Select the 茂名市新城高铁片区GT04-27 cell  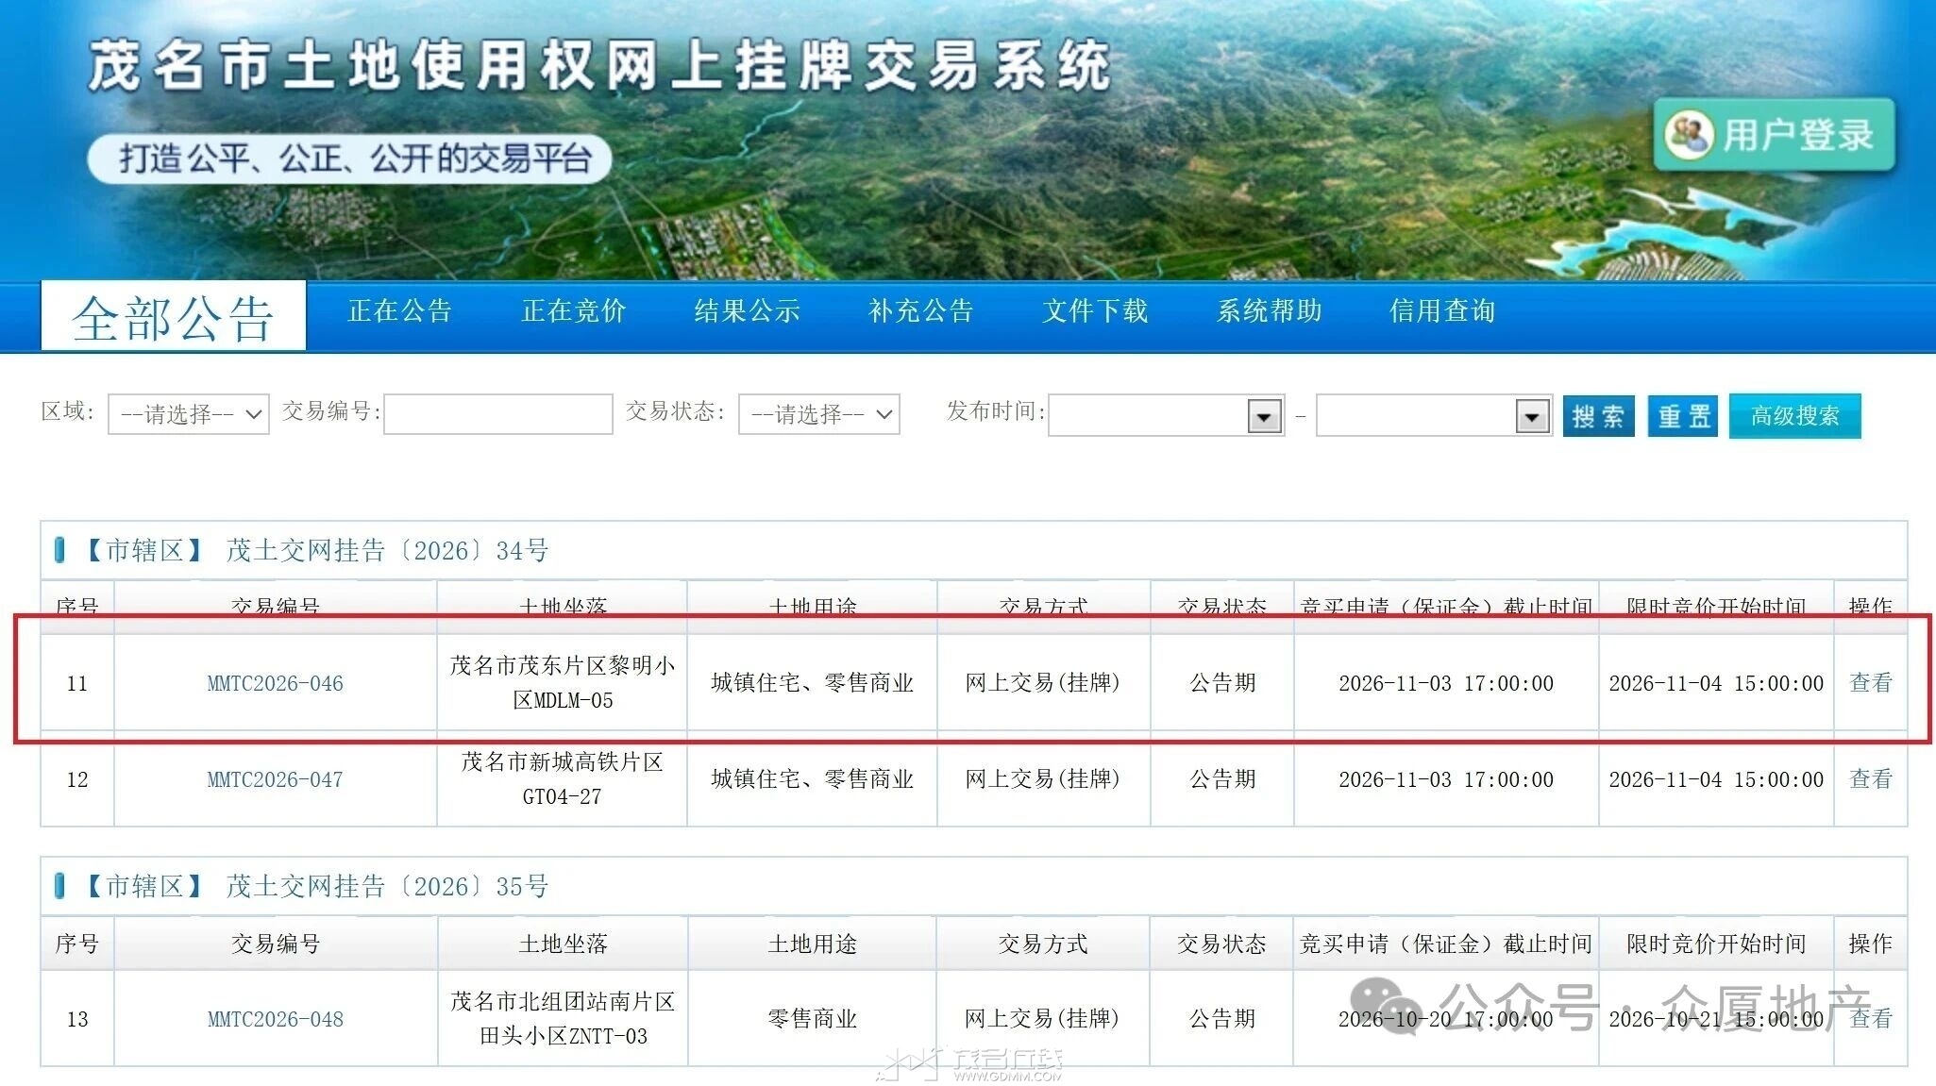pos(563,778)
